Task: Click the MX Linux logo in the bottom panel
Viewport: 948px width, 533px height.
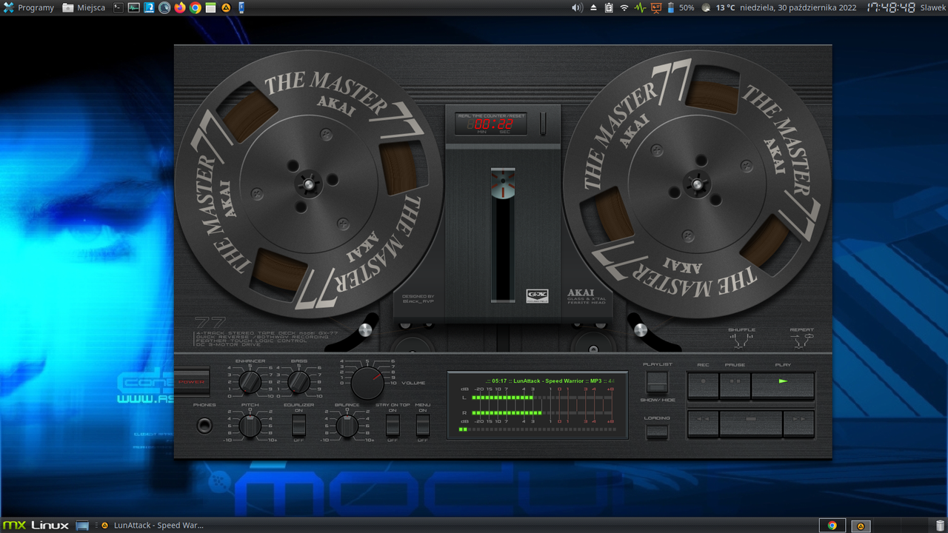Action: 36,525
